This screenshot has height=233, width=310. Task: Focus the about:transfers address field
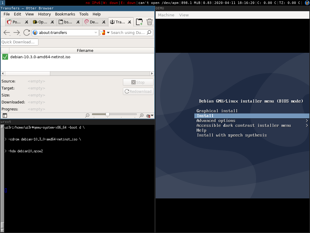click(x=66, y=32)
